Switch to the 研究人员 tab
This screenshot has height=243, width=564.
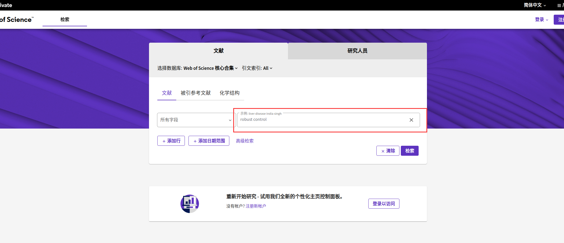pos(357,51)
